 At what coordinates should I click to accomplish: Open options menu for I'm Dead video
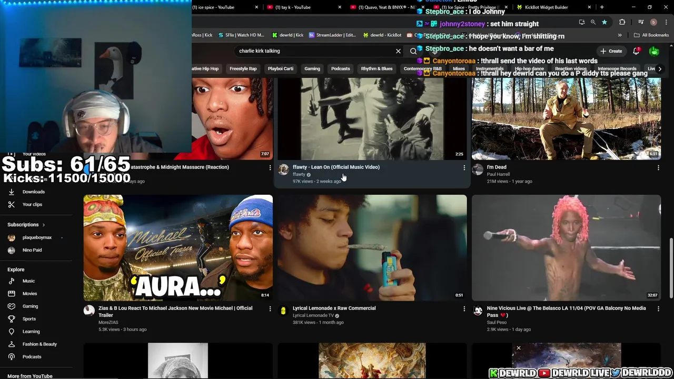tap(658, 167)
